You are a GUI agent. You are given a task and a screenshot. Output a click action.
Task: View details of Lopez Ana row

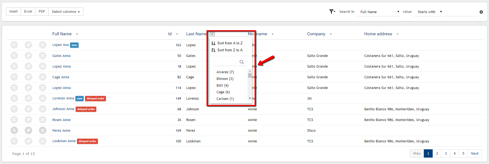pos(14,45)
